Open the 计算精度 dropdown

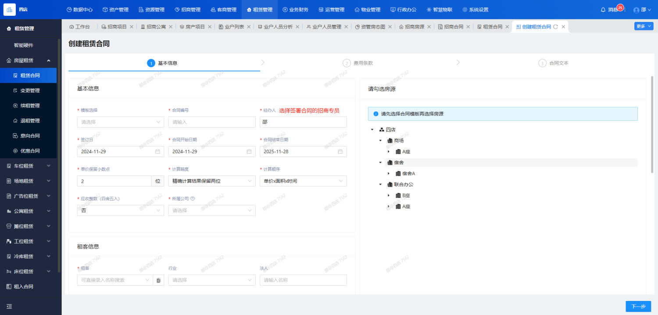point(211,181)
